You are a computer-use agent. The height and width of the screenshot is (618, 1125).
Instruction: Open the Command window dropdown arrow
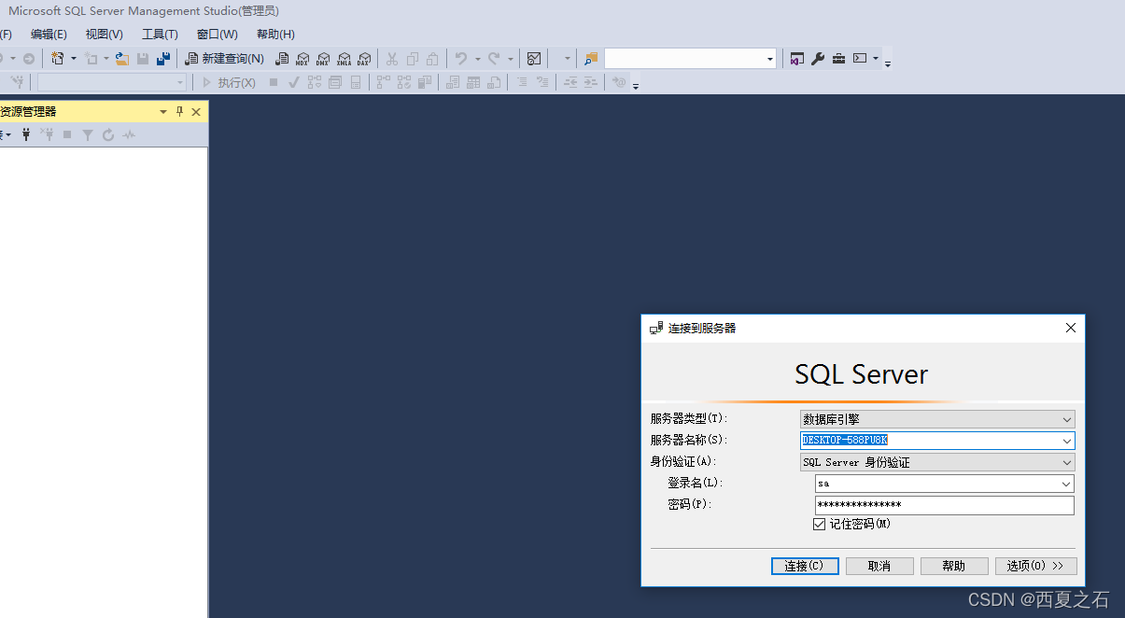(876, 59)
